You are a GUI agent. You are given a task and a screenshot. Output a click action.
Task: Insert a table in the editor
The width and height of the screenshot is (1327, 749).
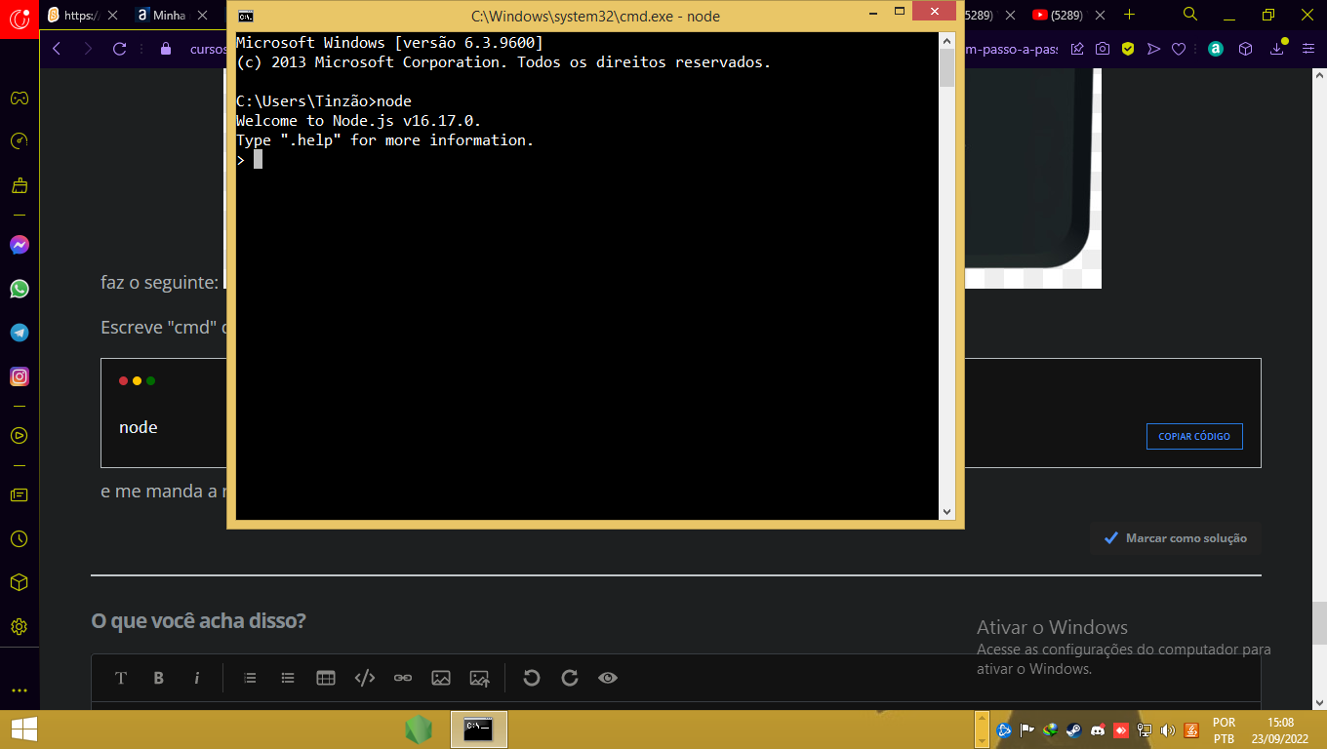tap(326, 678)
